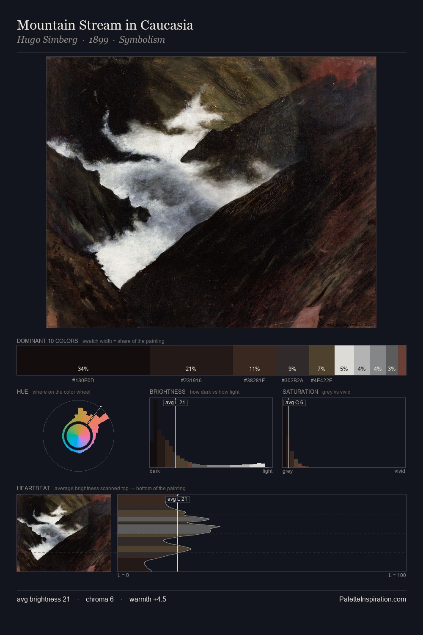Click the L = 0 axis label
The height and width of the screenshot is (635, 423).
(x=123, y=575)
